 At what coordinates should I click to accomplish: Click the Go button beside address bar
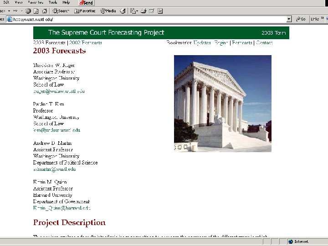click(x=301, y=19)
